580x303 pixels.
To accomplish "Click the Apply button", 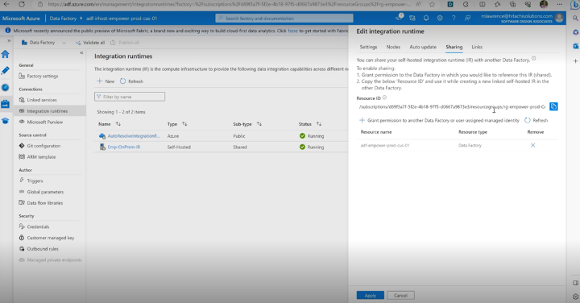I will click(371, 295).
